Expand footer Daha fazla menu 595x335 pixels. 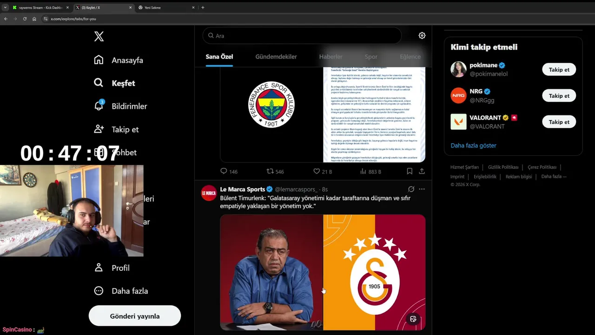tap(554, 177)
